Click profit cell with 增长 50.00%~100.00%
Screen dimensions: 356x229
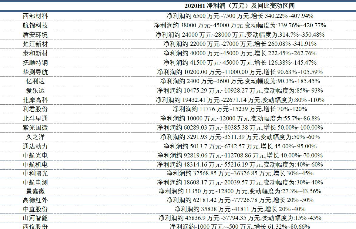(x=240, y=127)
